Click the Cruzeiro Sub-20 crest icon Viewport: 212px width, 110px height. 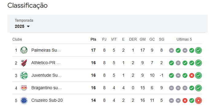[24, 101]
